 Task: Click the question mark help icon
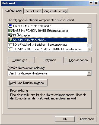91,3
